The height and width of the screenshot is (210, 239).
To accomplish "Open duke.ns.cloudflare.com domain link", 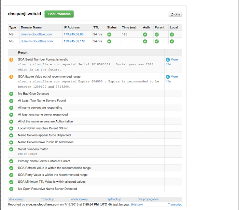I will click(37, 41).
